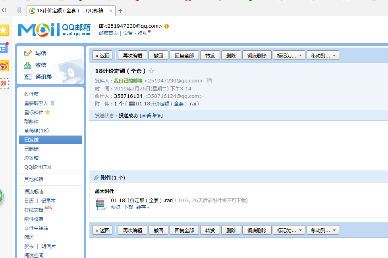Click the bookmark icon next to 重要联系人
The height and width of the screenshot is (258, 388).
pyautogui.click(x=52, y=103)
